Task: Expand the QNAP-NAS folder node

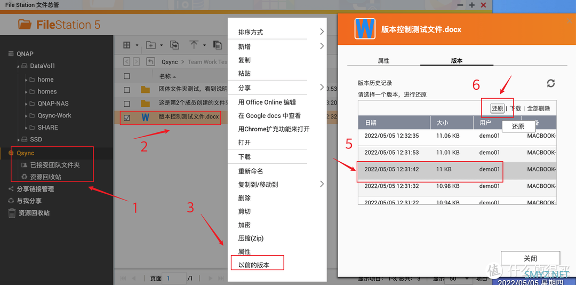Action: tap(26, 104)
